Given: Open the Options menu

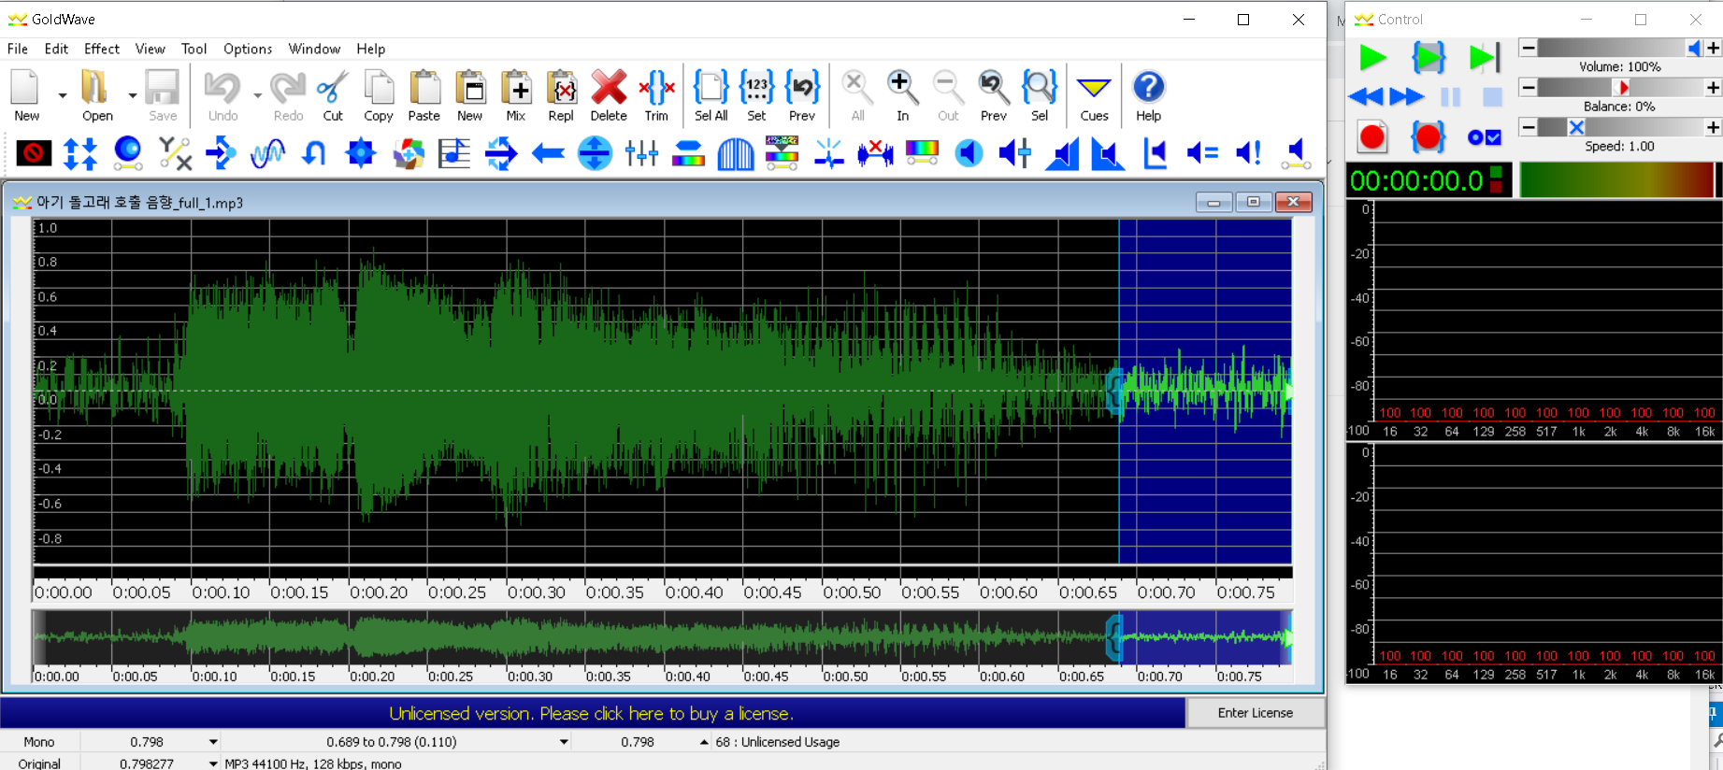Looking at the screenshot, I should [x=248, y=49].
